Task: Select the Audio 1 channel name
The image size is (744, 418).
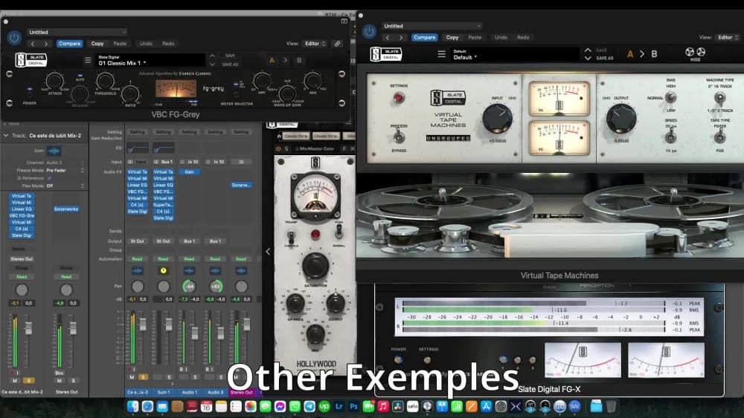Action: pyautogui.click(x=189, y=393)
